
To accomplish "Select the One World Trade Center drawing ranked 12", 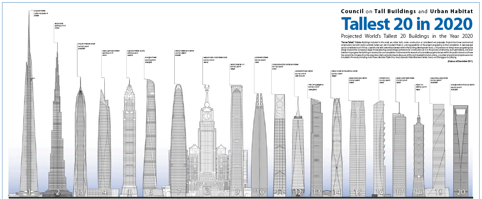I will 298,146.
